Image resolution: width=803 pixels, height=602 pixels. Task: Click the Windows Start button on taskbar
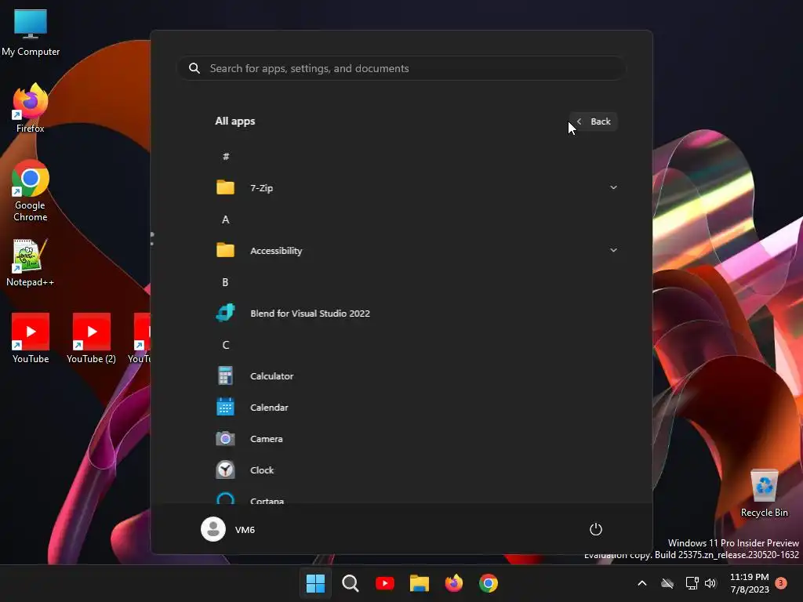click(x=315, y=583)
